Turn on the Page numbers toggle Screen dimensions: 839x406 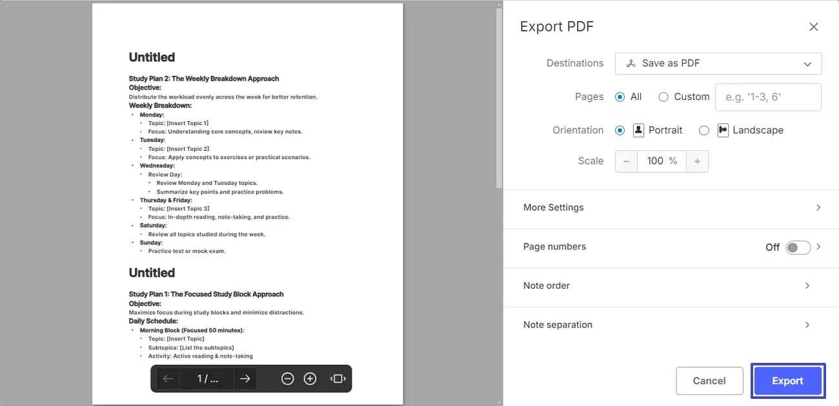[798, 247]
